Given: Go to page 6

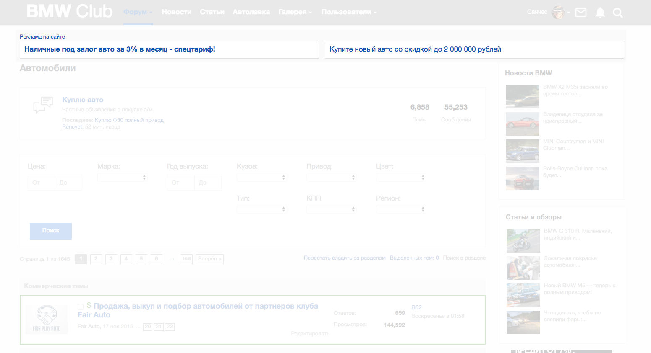Looking at the screenshot, I should point(157,259).
